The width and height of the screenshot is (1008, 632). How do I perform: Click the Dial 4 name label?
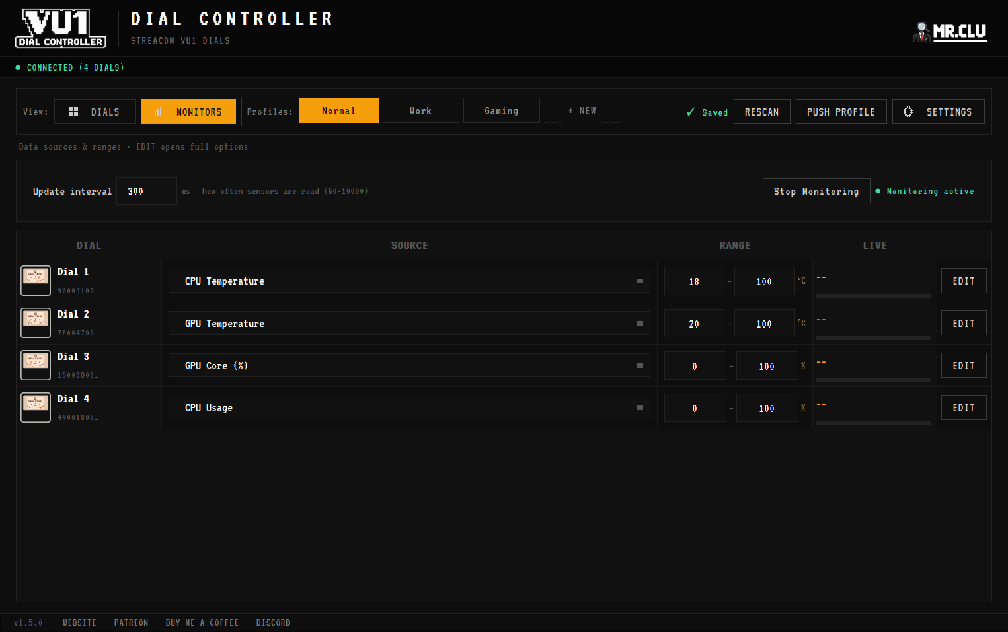click(x=73, y=398)
